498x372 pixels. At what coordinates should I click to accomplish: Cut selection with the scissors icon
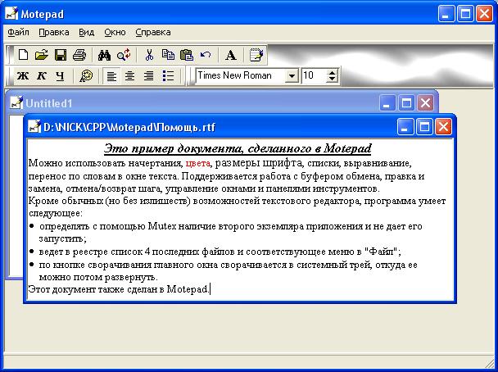click(x=148, y=55)
